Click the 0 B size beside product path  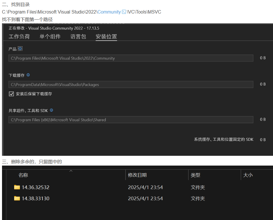[263, 58]
